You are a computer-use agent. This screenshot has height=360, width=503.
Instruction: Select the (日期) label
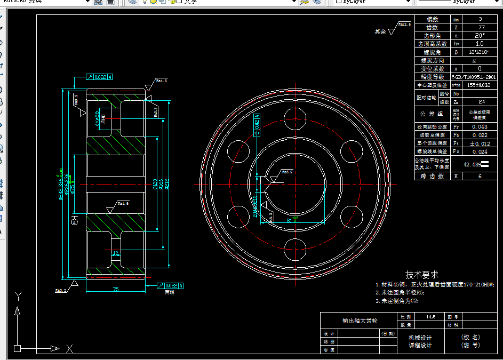tap(388, 334)
